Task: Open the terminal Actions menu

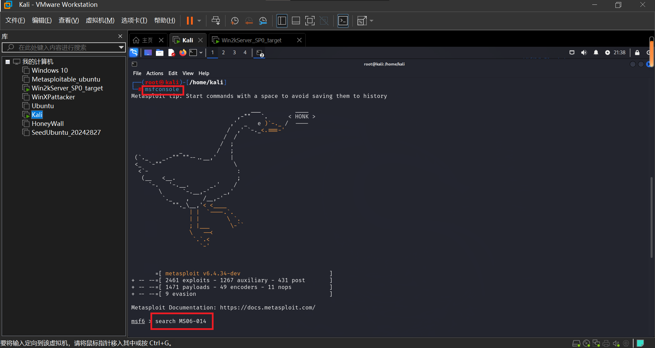Action: (155, 73)
